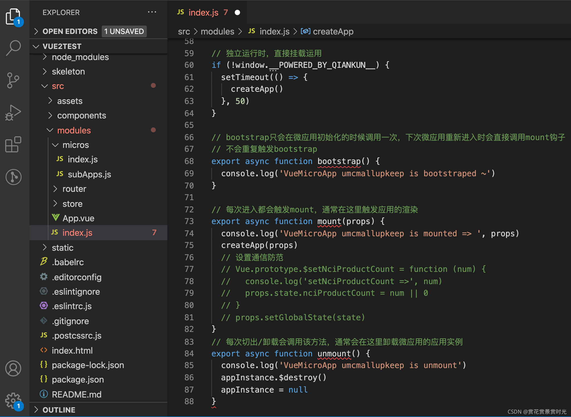Open subApps.js in the file tree

[x=89, y=174]
